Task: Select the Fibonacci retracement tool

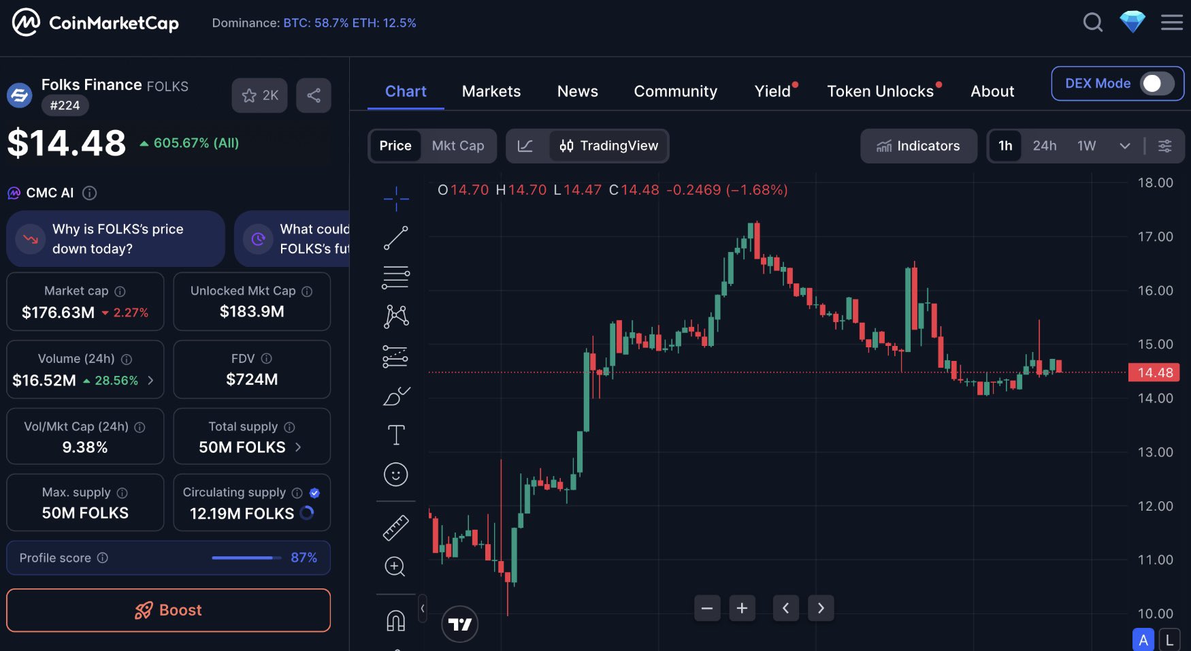Action: tap(396, 277)
